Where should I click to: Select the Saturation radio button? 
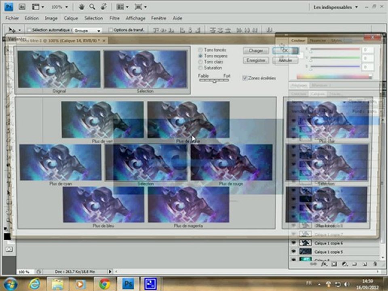pos(200,68)
